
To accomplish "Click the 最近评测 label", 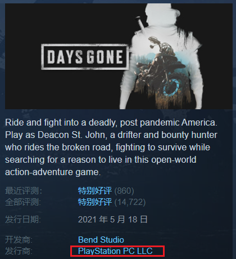I will [24, 191].
